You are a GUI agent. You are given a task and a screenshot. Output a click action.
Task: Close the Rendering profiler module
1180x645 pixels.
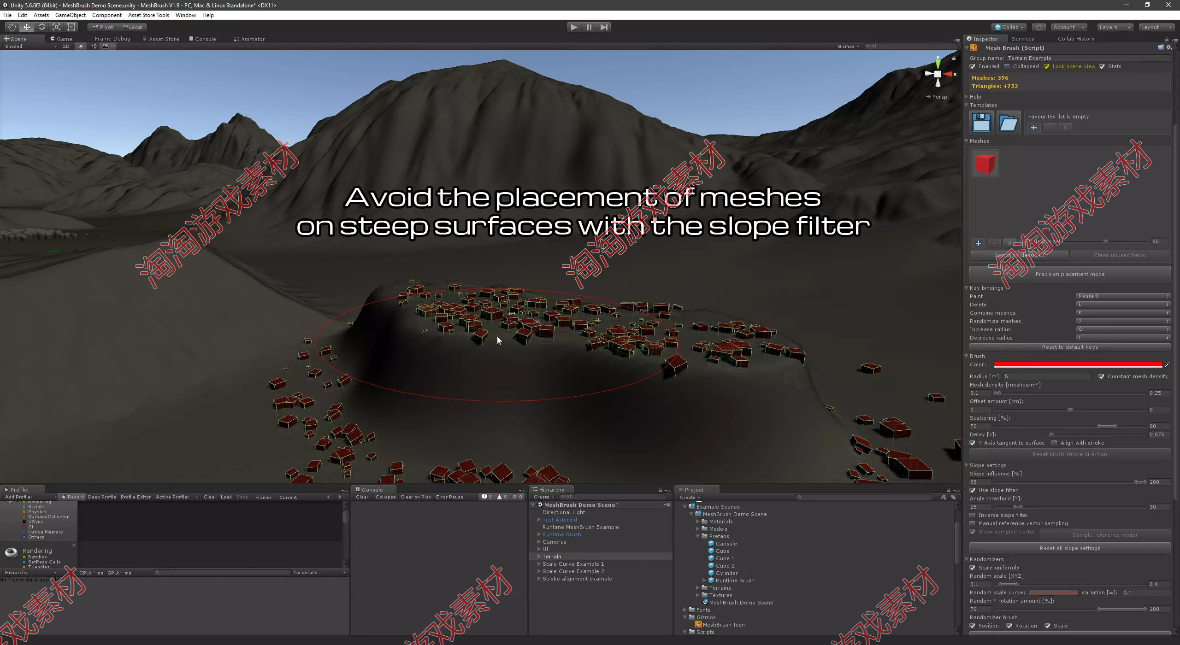[x=74, y=545]
